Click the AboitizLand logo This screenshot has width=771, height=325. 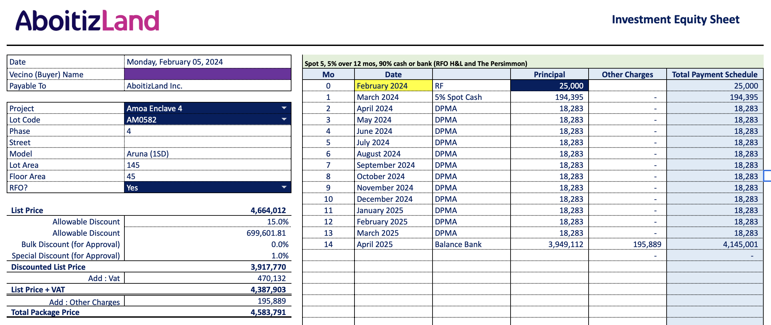pyautogui.click(x=87, y=21)
